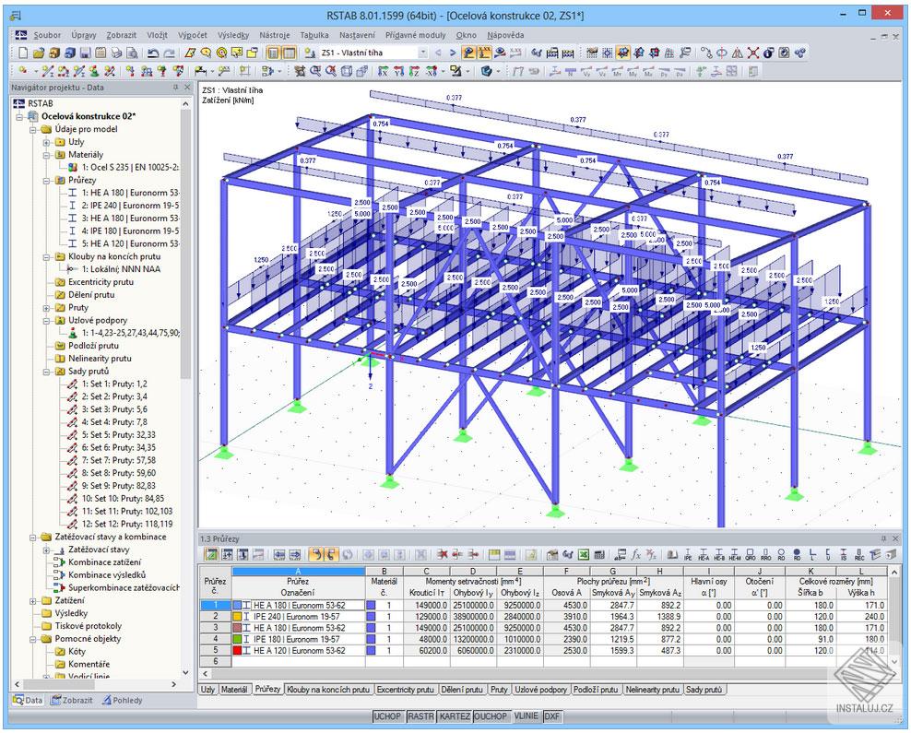Expand the Zatěžovací stavy tree node
911x733 pixels.
tap(46, 550)
